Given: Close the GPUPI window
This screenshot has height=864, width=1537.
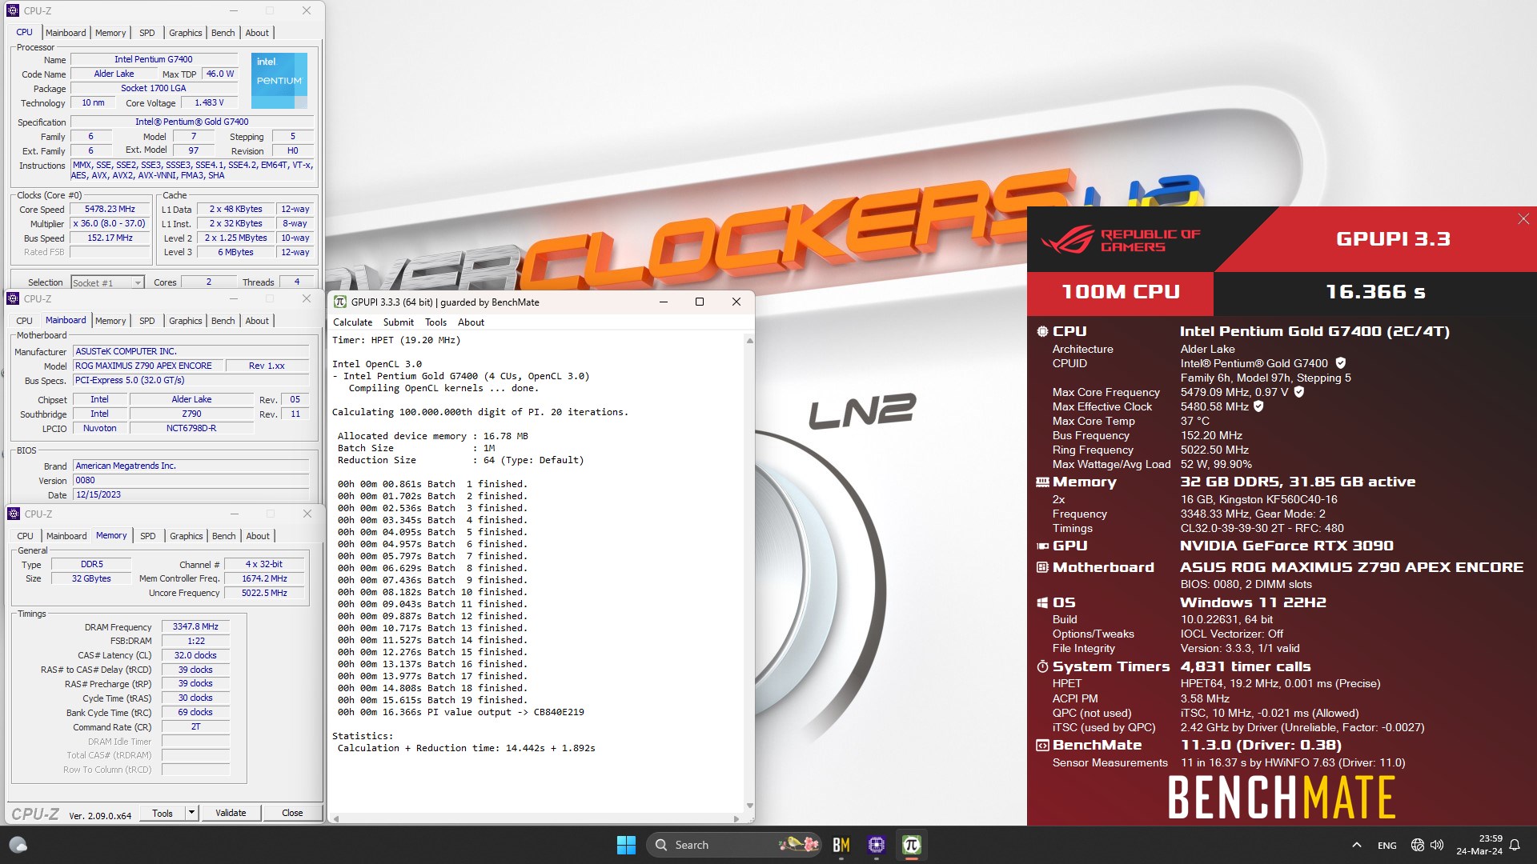Looking at the screenshot, I should [736, 302].
